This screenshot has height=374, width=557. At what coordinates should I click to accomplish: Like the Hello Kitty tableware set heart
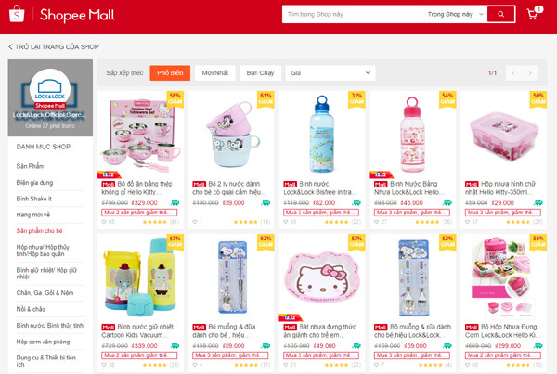click(x=104, y=222)
